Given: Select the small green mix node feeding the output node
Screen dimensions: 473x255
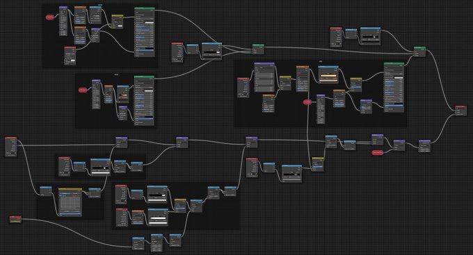Looking at the screenshot, I should (x=419, y=51).
